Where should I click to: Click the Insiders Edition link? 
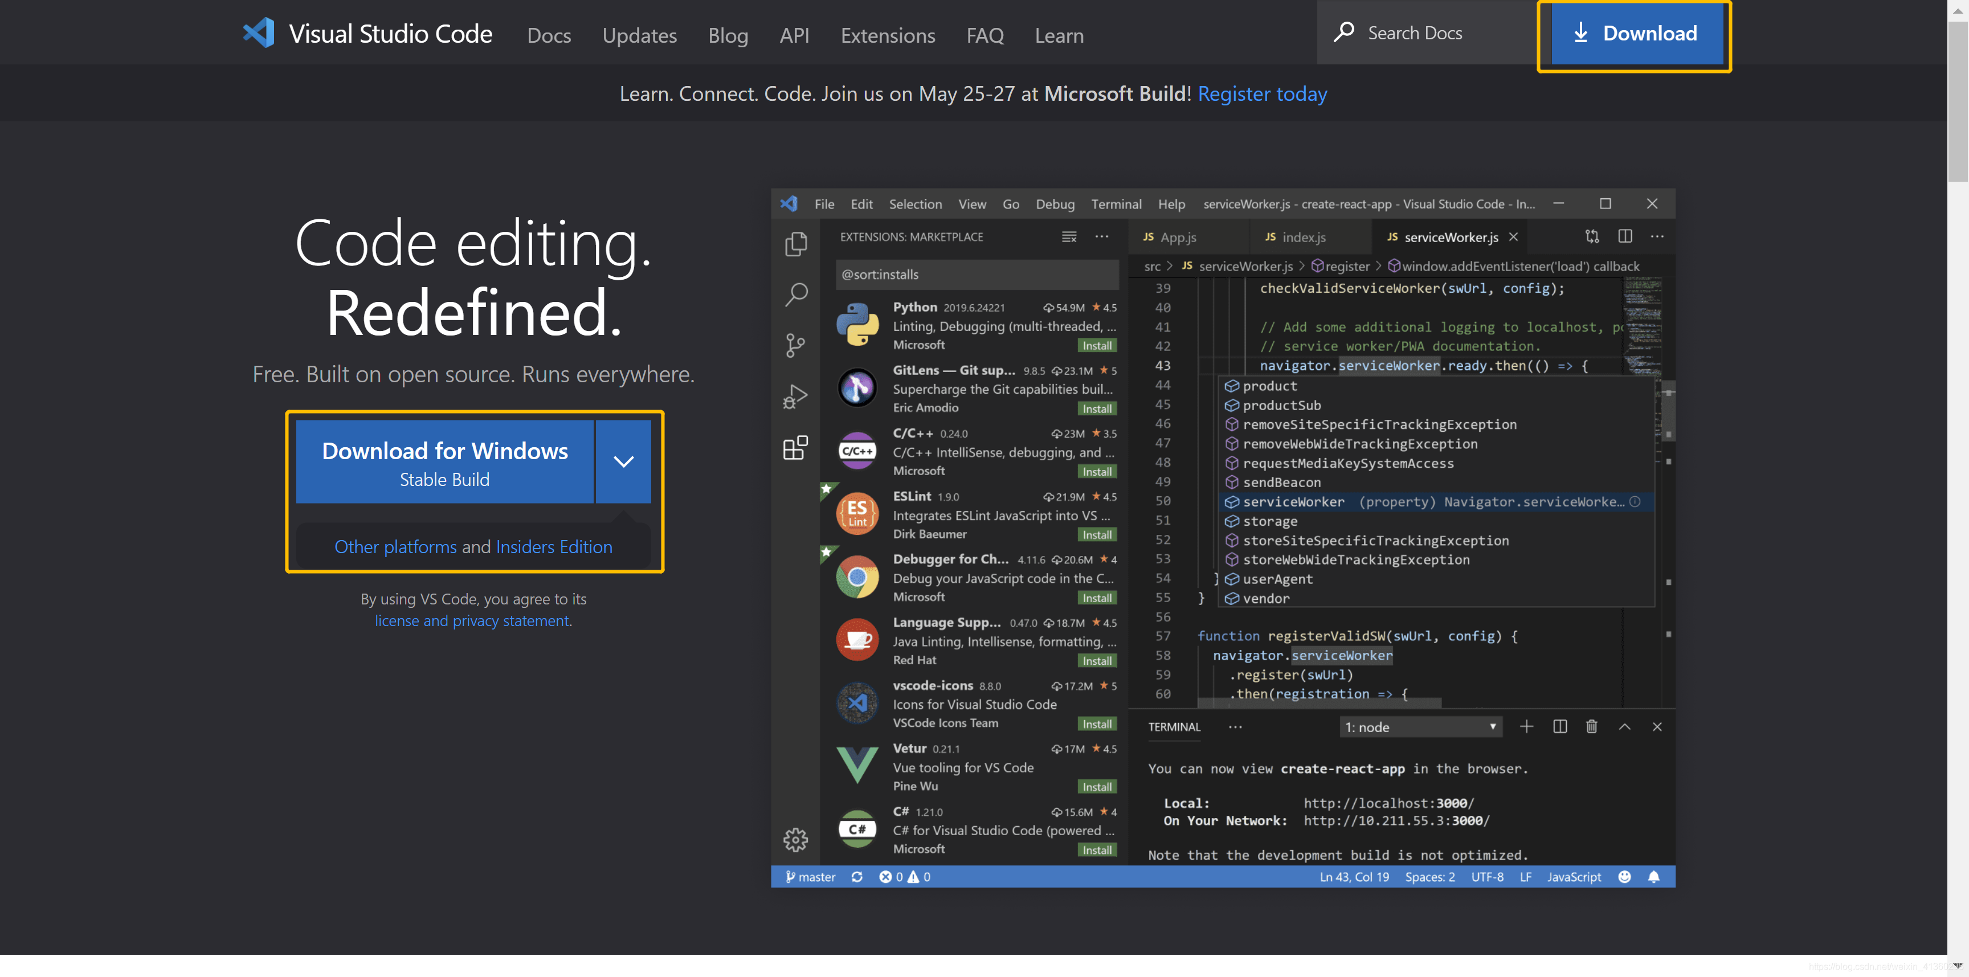tap(553, 546)
